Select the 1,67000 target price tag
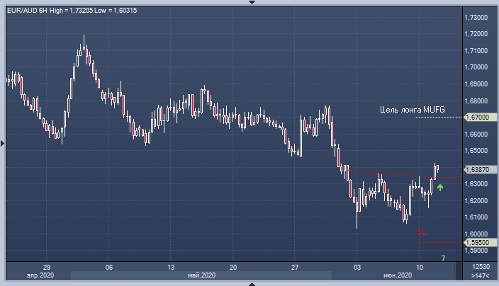Image resolution: width=499 pixels, height=286 pixels. [x=478, y=118]
